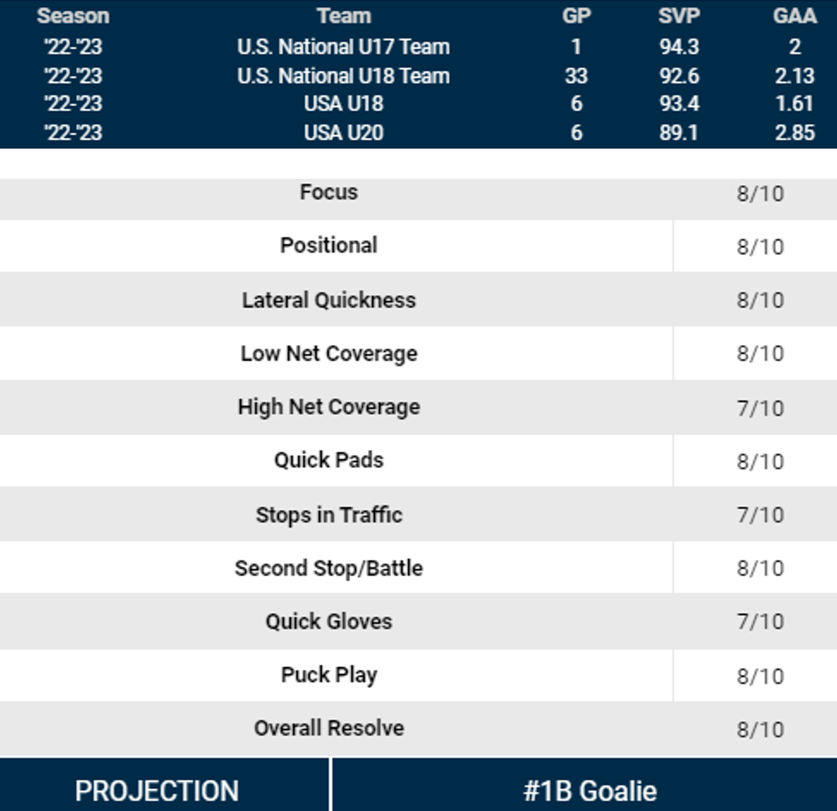The width and height of the screenshot is (837, 811).
Task: Select the USA U18 team name
Action: click(x=344, y=104)
